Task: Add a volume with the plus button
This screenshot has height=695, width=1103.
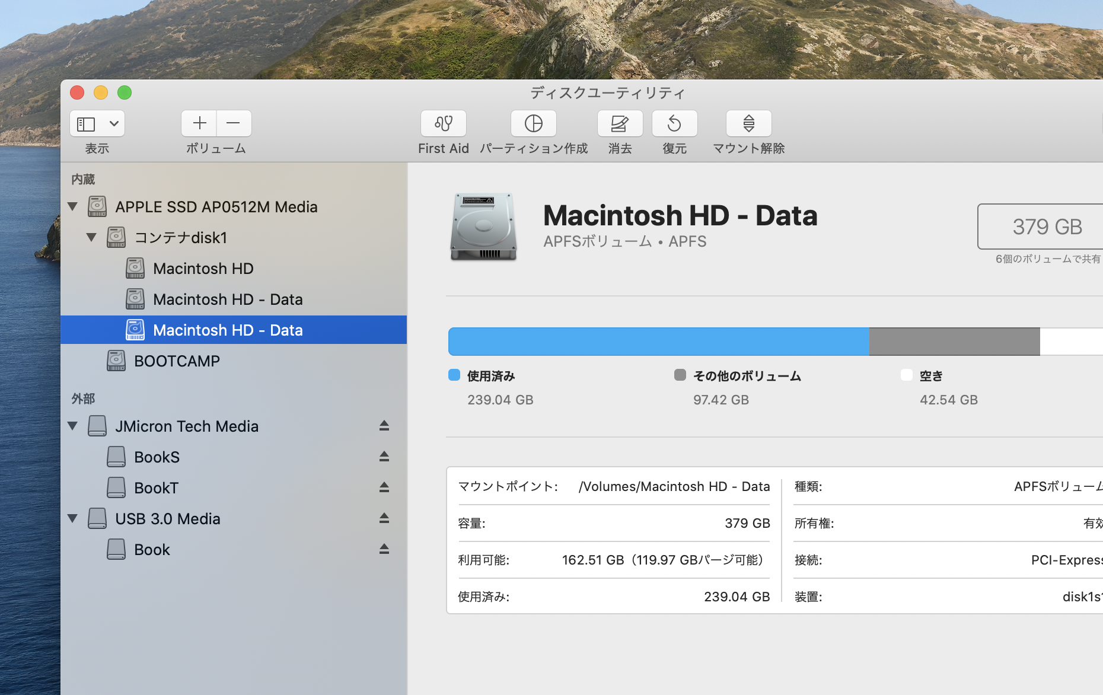Action: [x=199, y=123]
